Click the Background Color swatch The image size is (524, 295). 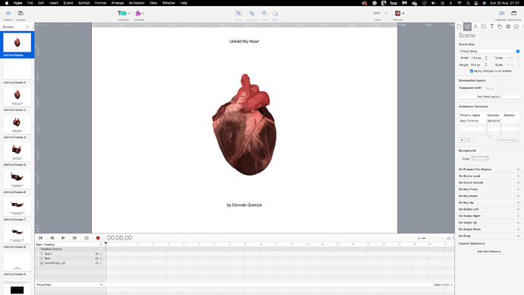click(480, 159)
